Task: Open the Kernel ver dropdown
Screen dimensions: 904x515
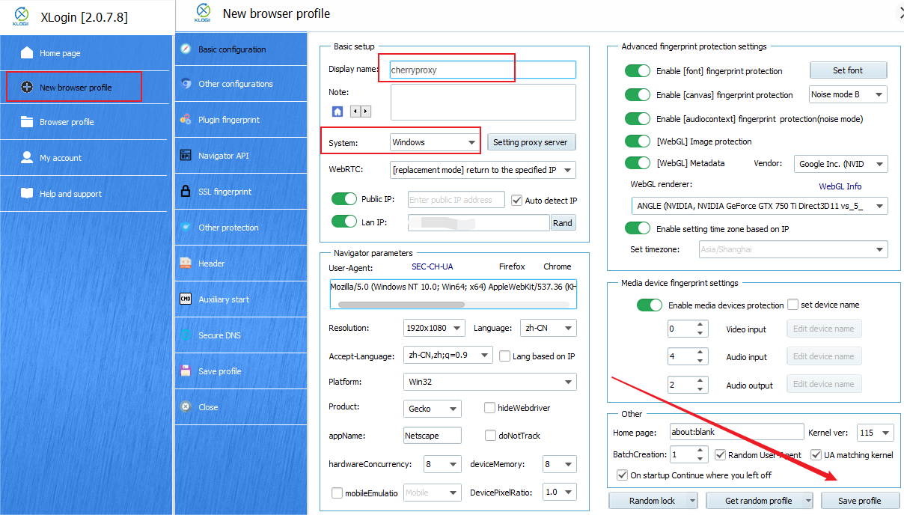Action: [874, 433]
